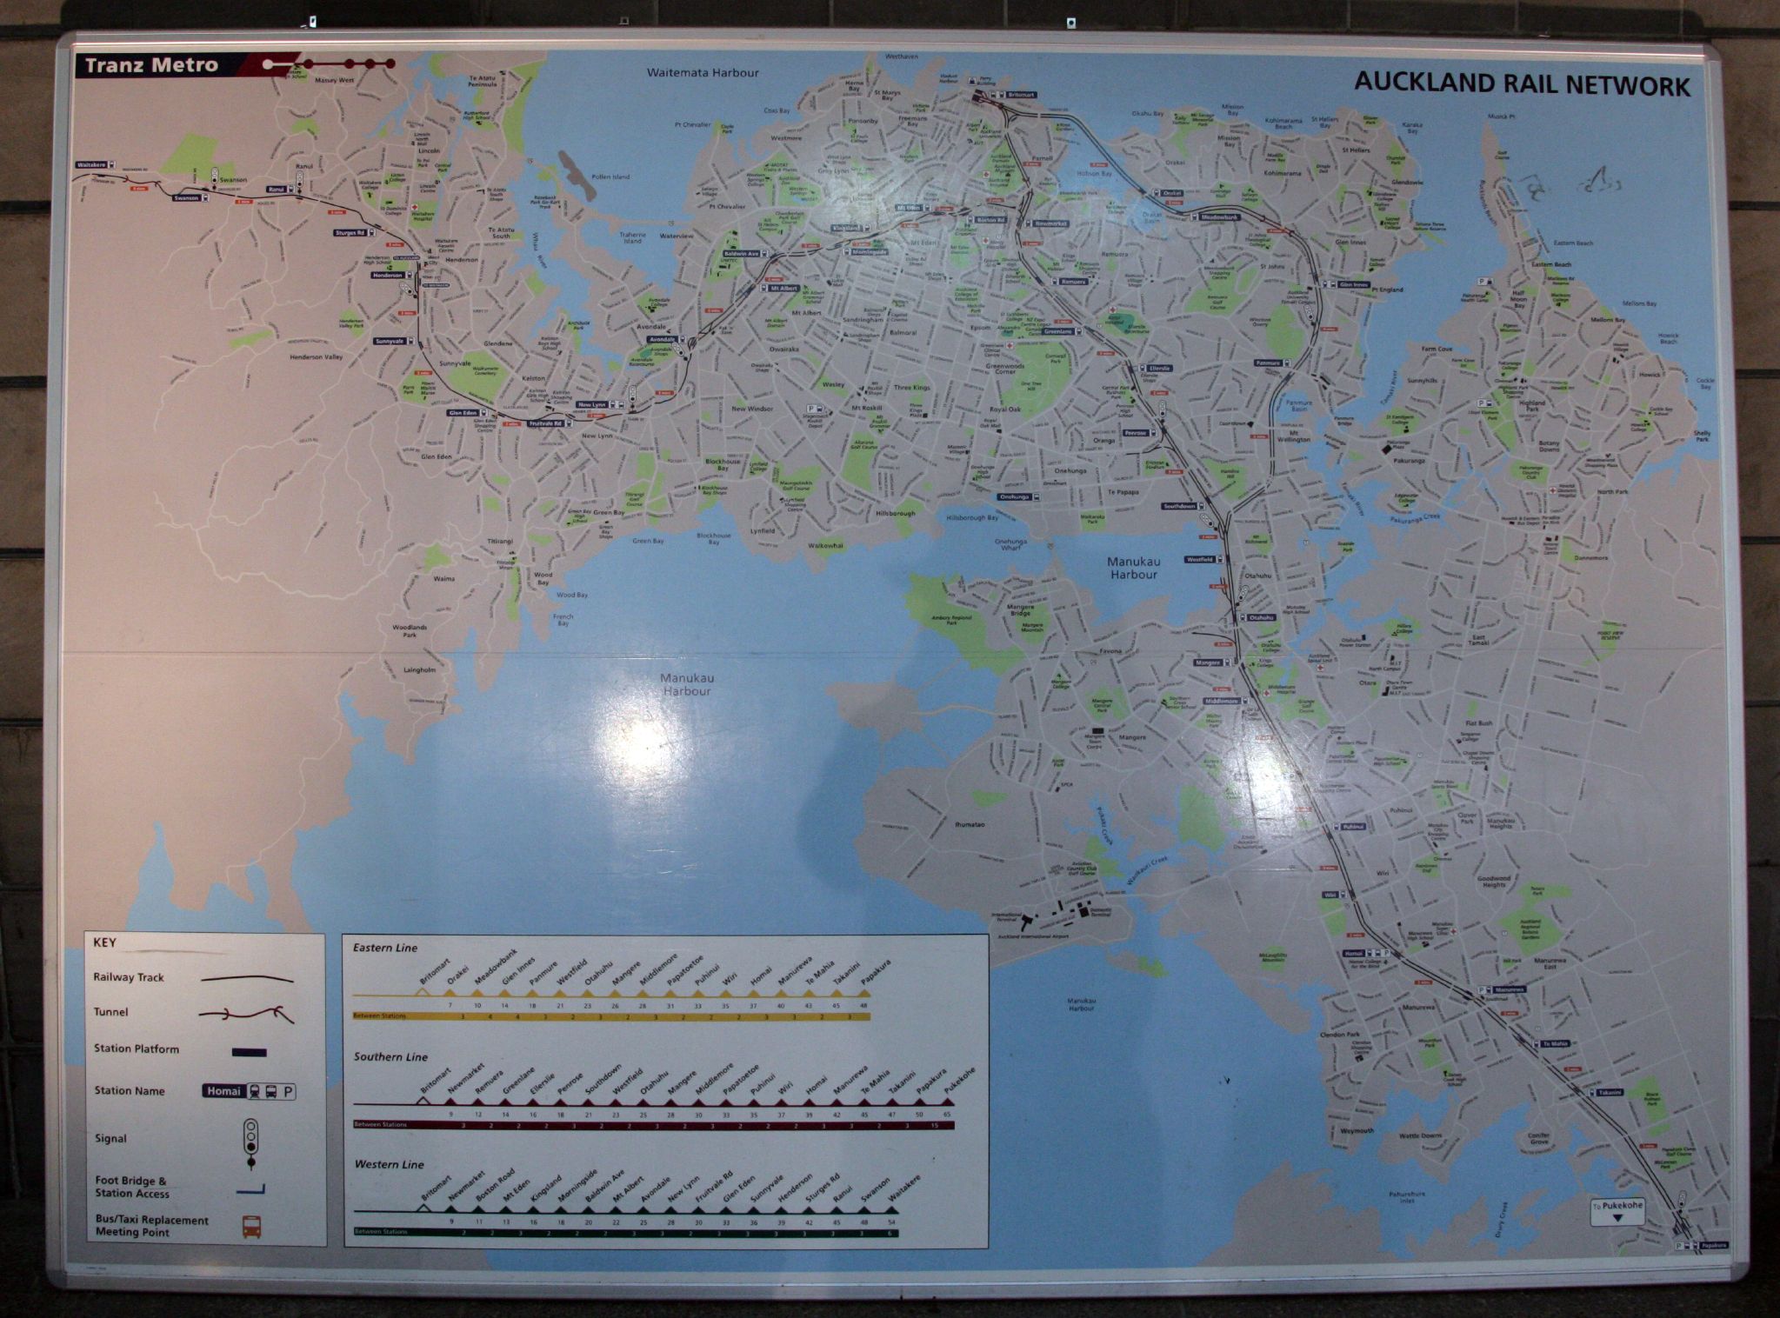The width and height of the screenshot is (1780, 1318).
Task: Click the bus icon in the Homai sample badge
Action: pos(271,1091)
